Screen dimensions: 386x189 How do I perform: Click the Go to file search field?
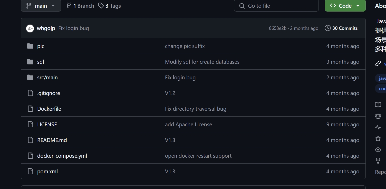276,6
